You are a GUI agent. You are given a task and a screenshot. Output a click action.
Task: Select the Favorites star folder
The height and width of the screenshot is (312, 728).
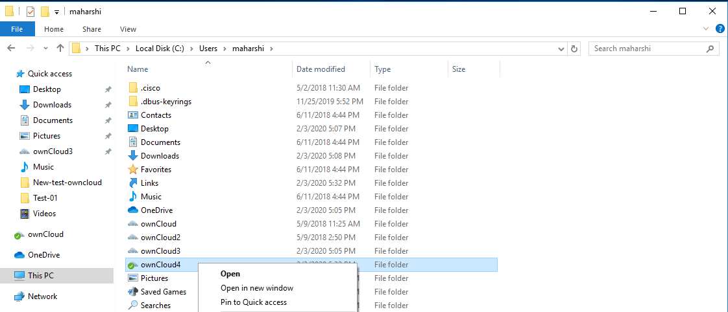pos(156,170)
